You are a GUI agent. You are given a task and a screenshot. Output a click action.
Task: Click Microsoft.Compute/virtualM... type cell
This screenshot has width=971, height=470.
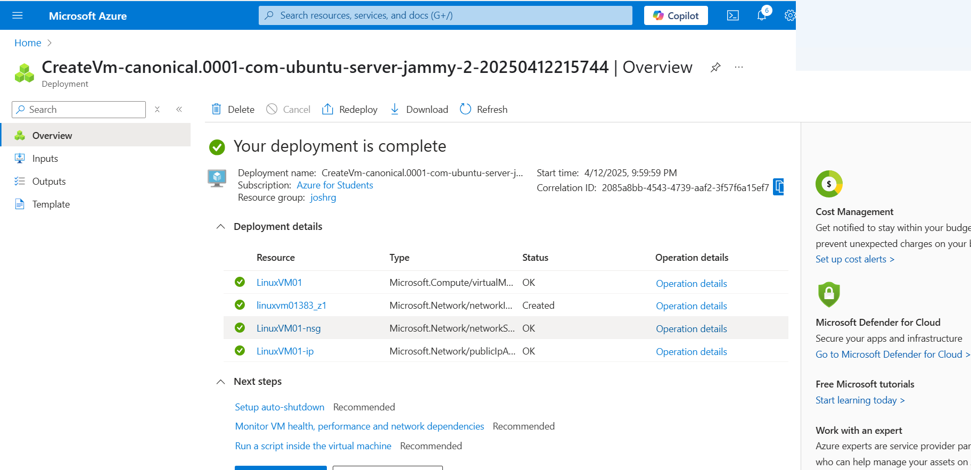coord(451,283)
